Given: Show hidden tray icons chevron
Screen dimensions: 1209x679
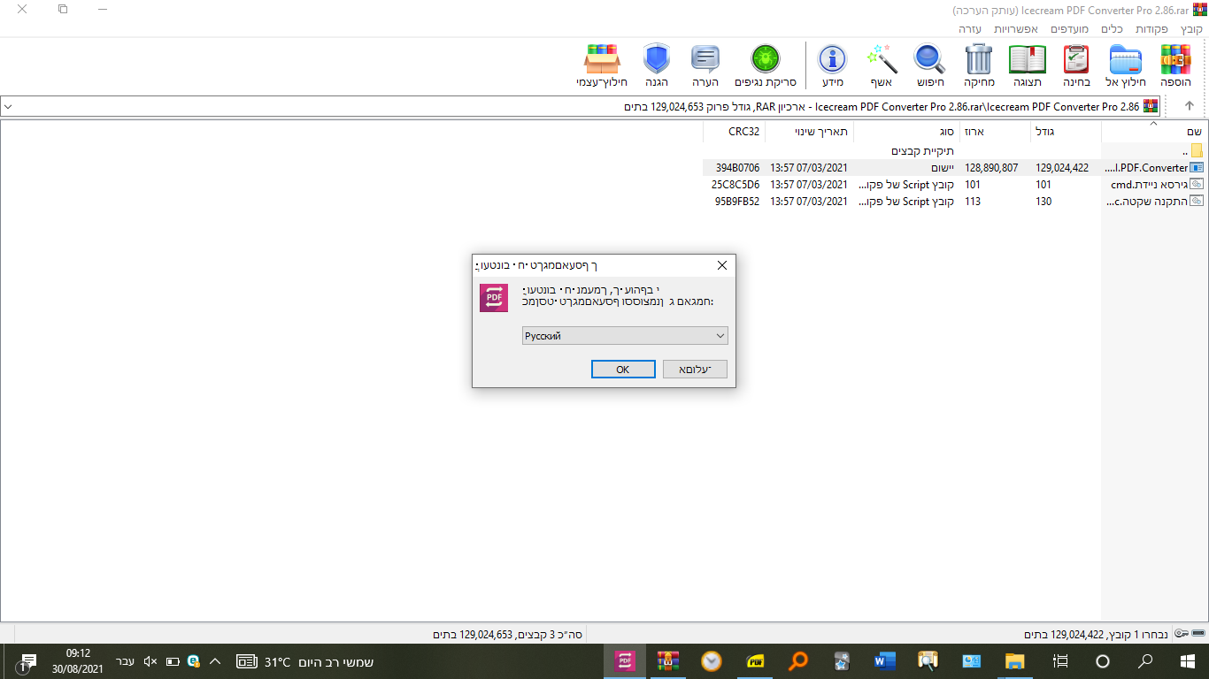Looking at the screenshot, I should 214,661.
